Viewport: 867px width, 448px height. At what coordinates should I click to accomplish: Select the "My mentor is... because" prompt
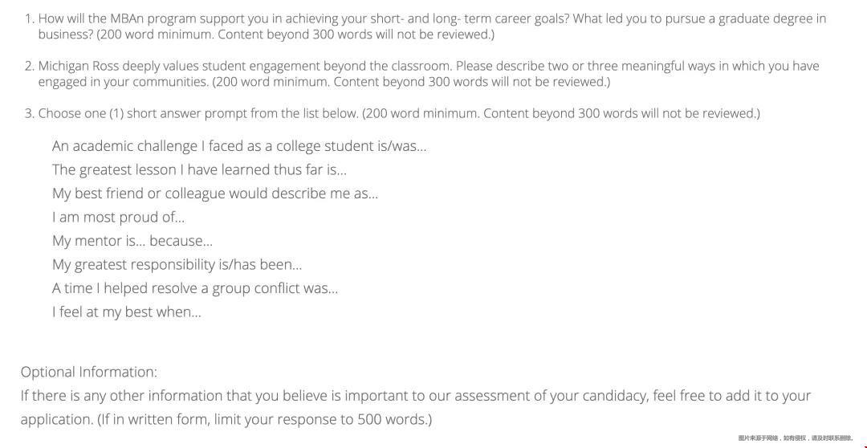(x=132, y=241)
